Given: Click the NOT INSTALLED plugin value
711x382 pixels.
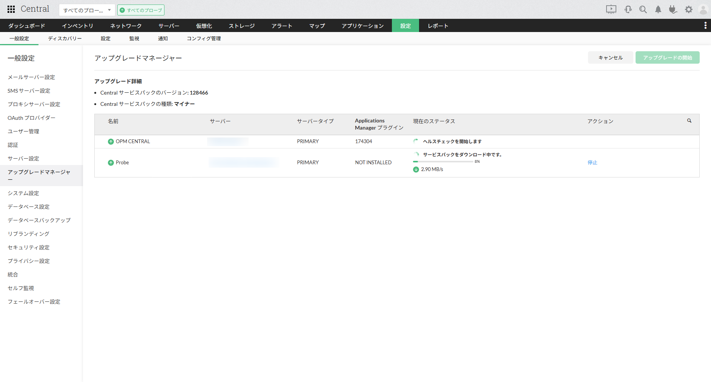Looking at the screenshot, I should (373, 163).
